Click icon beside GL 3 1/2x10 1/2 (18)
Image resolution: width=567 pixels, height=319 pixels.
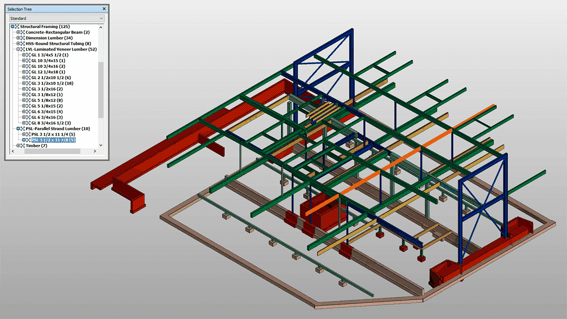(28, 83)
